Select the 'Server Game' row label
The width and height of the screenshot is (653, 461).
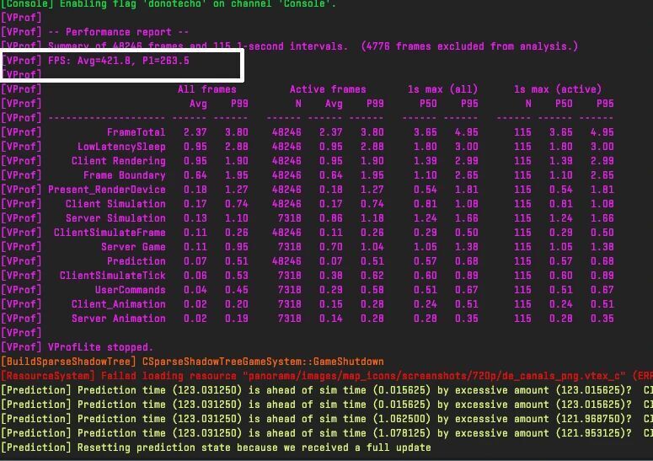pyautogui.click(x=133, y=247)
